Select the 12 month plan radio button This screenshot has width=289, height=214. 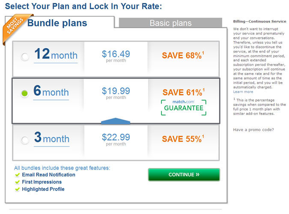click(25, 57)
